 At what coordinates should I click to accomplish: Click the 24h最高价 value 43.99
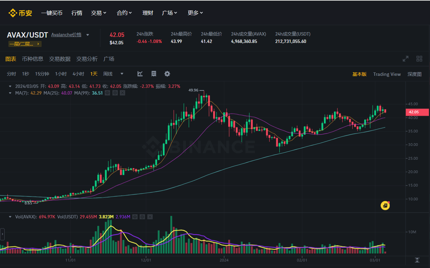pos(176,42)
